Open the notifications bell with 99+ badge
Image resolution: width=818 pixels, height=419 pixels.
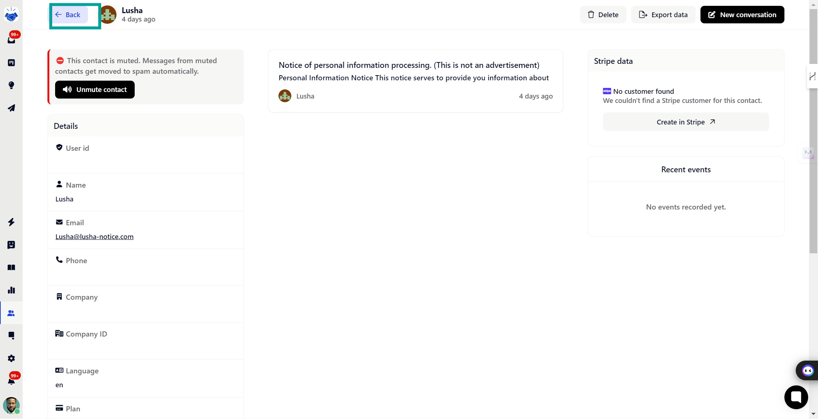click(11, 381)
